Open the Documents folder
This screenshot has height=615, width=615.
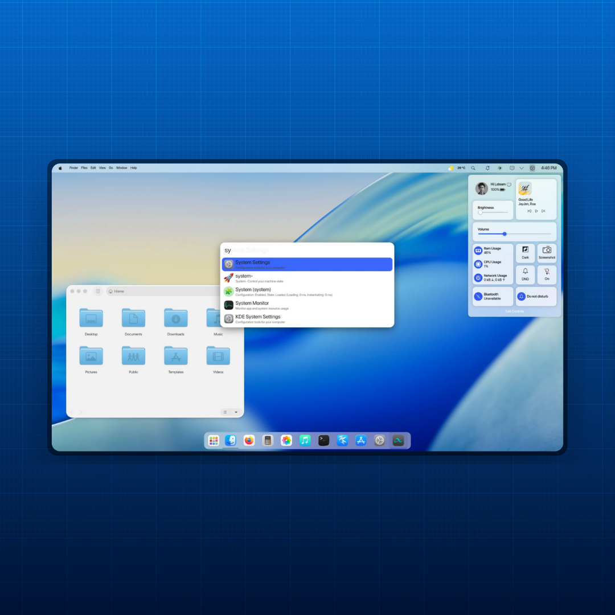tap(133, 322)
